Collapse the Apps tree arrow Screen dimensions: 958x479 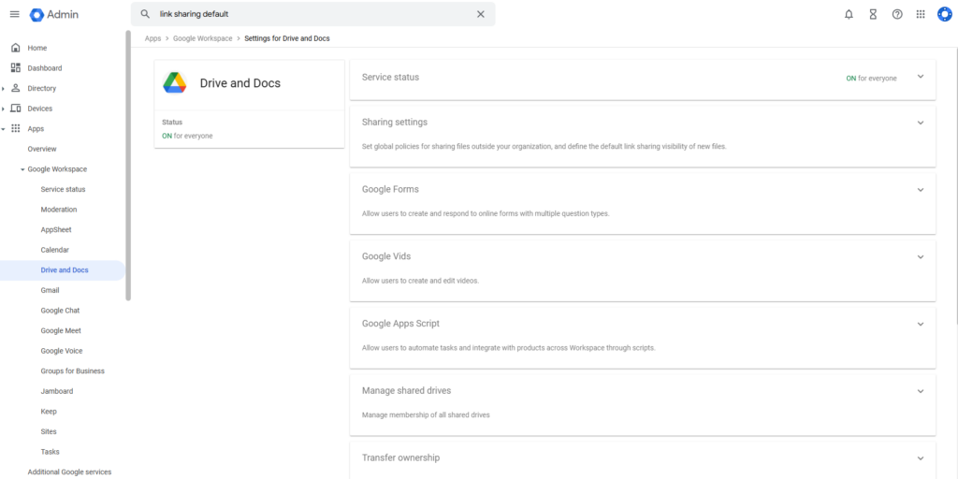[4, 129]
